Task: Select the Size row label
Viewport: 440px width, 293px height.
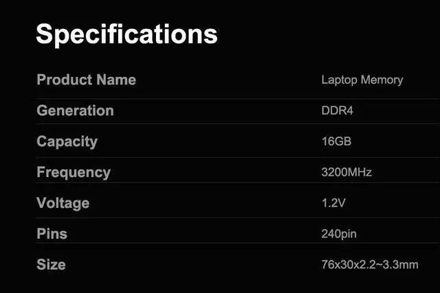Action: pos(51,264)
